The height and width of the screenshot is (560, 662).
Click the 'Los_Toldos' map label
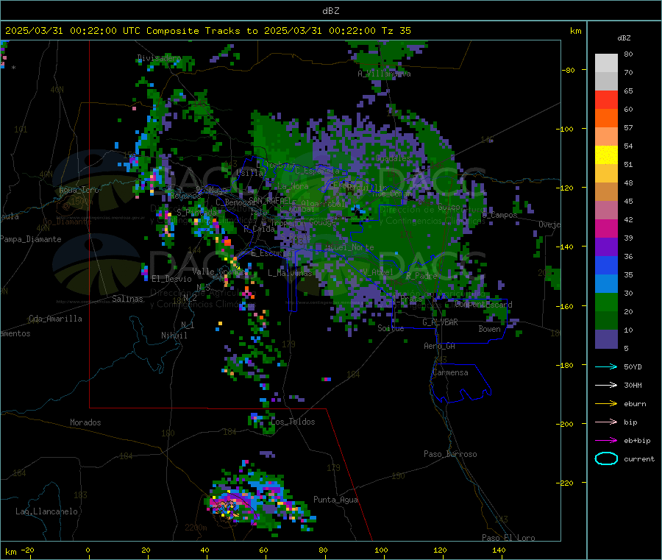(x=293, y=422)
